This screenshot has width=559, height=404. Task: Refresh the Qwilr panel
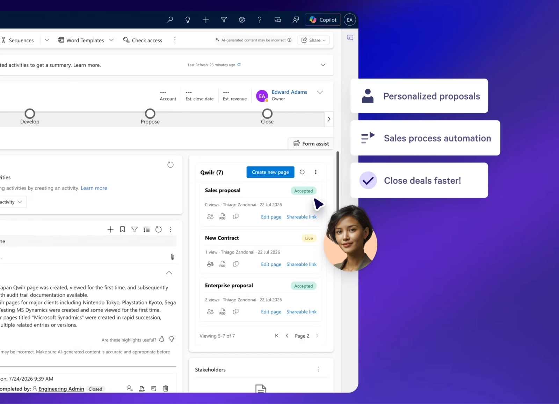302,172
